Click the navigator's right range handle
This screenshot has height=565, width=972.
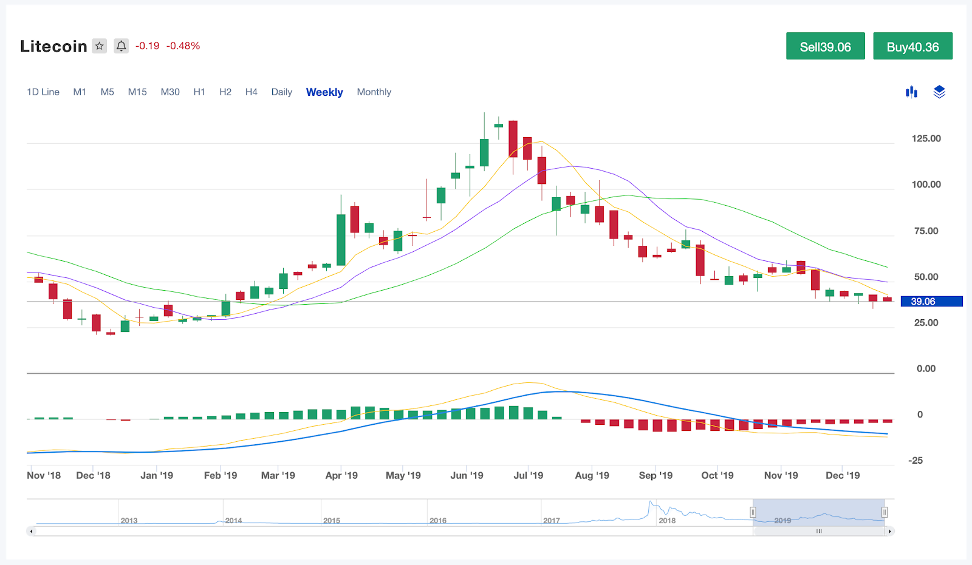pyautogui.click(x=885, y=512)
